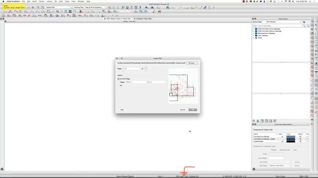This screenshot has height=178, width=318.
Task: Click the Page number field
Action: coord(132,69)
